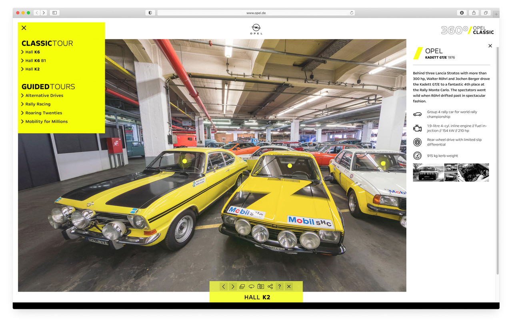The height and width of the screenshot is (320, 512).
Task: Toggle the hotspot on the white rally Ascona
Action: pyautogui.click(x=383, y=163)
